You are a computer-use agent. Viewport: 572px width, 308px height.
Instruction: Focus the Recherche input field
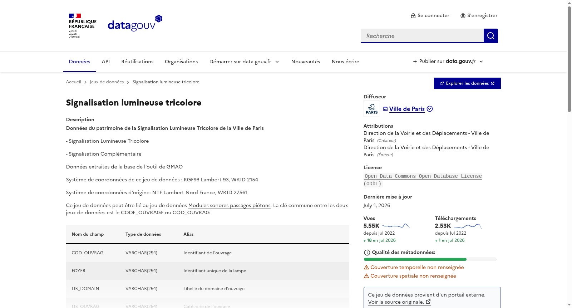[422, 36]
